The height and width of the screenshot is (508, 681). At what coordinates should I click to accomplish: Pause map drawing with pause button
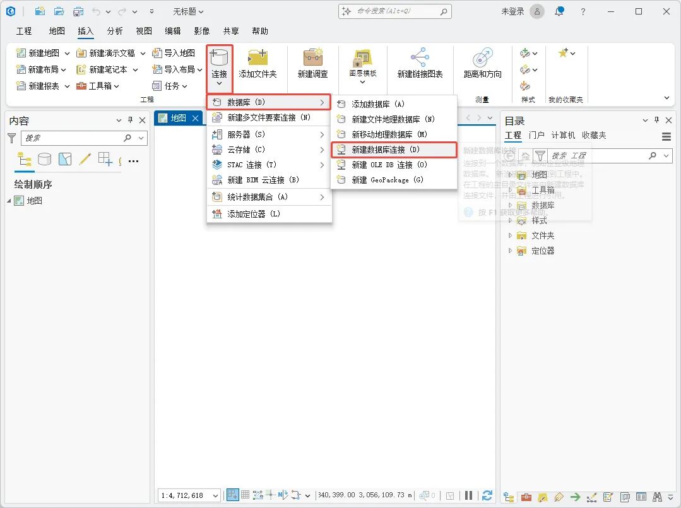coord(469,495)
